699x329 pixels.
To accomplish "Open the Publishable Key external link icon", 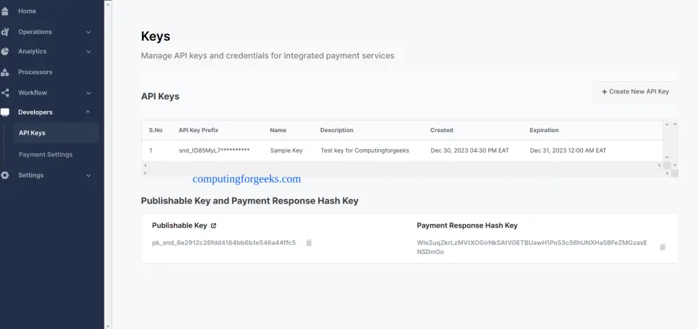I will pos(214,225).
